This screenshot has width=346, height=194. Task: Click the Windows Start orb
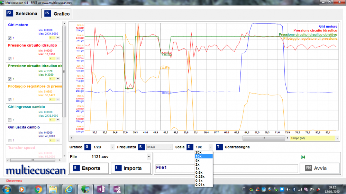pos(7,189)
